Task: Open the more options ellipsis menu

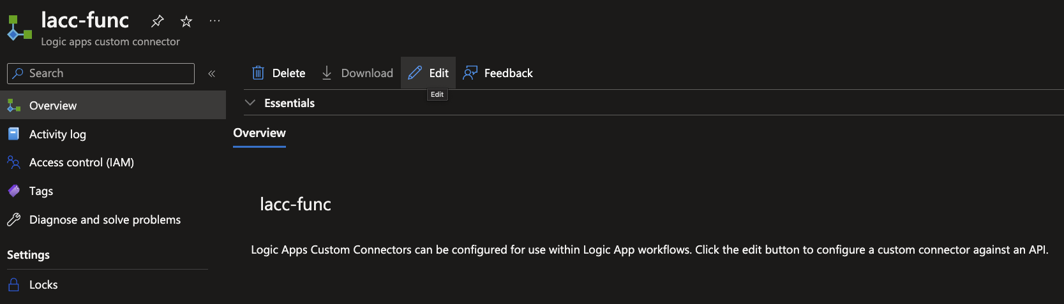Action: pyautogui.click(x=215, y=21)
